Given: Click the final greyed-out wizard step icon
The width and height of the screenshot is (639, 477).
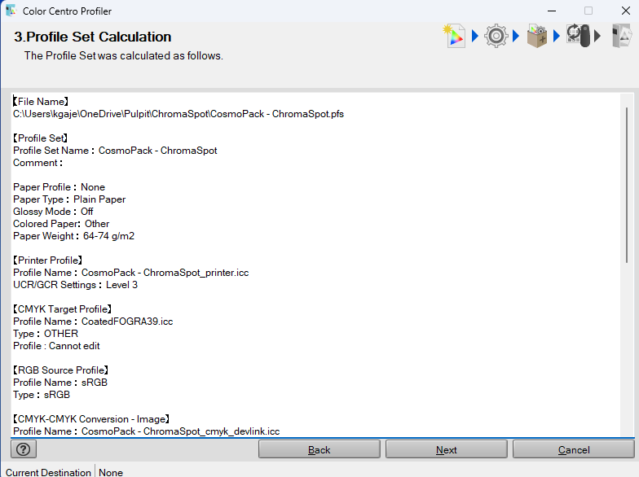Looking at the screenshot, I should pos(622,36).
